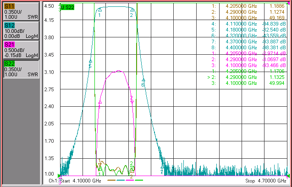Click the highlighted S22 SWR trace box
292x187 pixels.
pyautogui.click(x=21, y=69)
